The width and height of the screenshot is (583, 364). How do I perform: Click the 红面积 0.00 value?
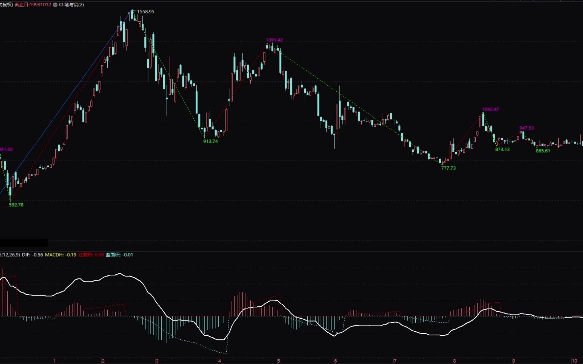tap(91, 255)
